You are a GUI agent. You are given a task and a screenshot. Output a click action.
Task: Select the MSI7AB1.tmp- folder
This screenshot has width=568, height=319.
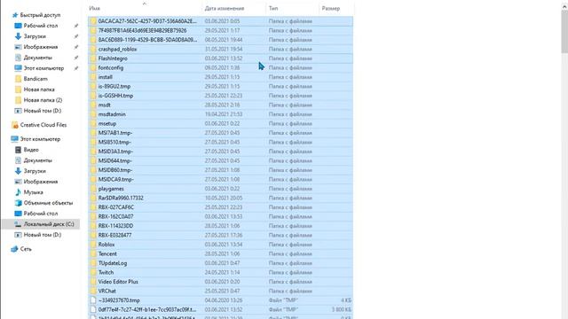[115, 133]
